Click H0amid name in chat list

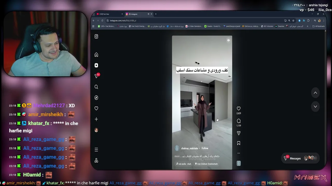tap(32, 175)
